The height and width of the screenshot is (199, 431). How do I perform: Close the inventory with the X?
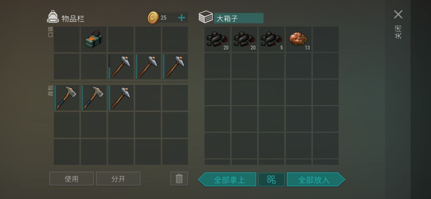398,14
